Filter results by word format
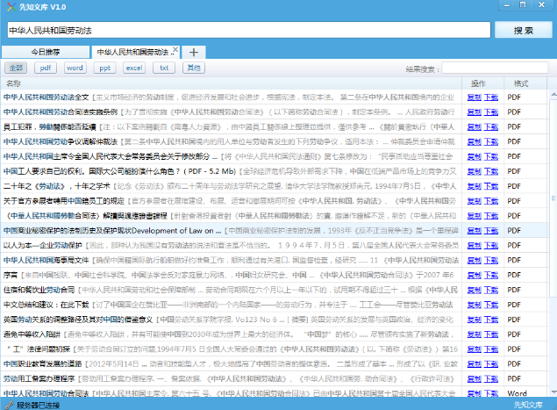The width and height of the screenshot is (557, 410). pos(75,68)
